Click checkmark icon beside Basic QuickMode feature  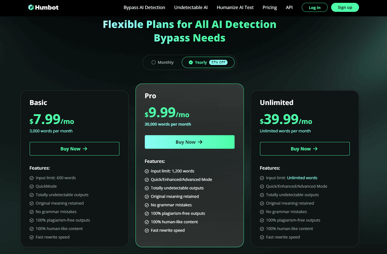32,187
